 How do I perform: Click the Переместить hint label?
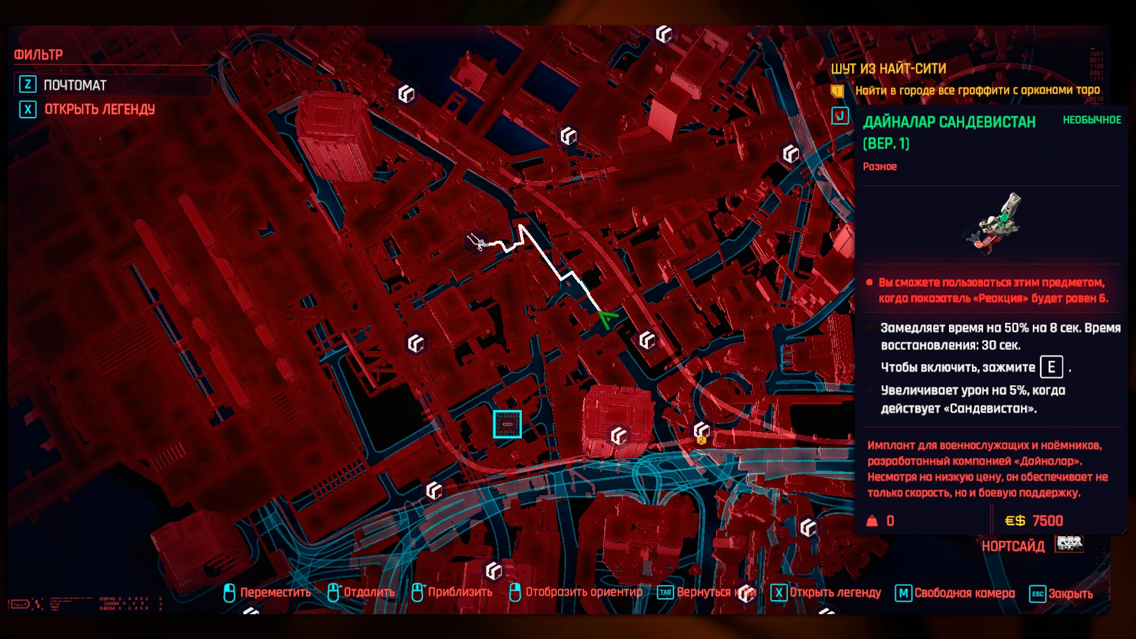pos(275,592)
